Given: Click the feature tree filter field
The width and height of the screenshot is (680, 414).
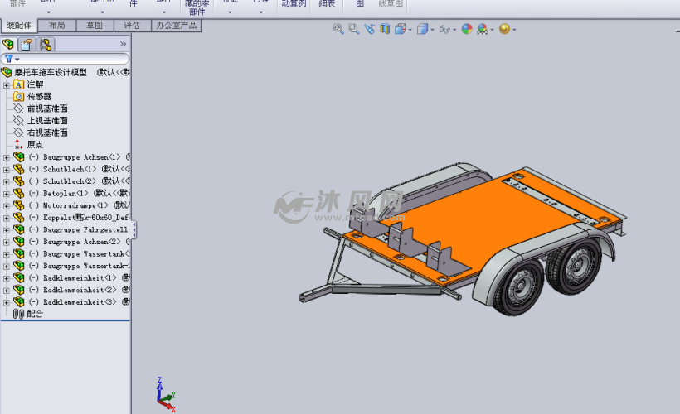Looking at the screenshot, I should pos(70,59).
